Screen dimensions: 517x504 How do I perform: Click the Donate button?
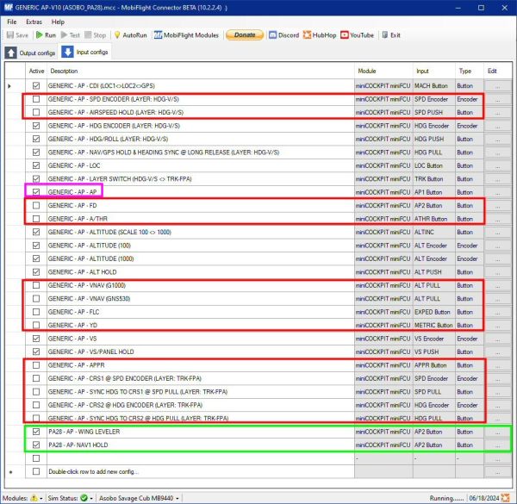pyautogui.click(x=245, y=35)
